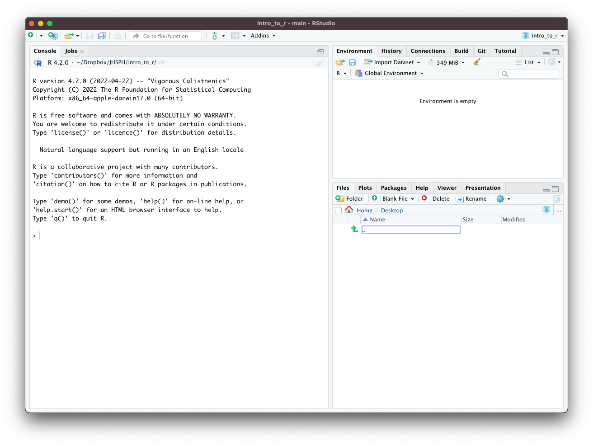Switch to the Packages tab
This screenshot has width=593, height=446.
394,188
